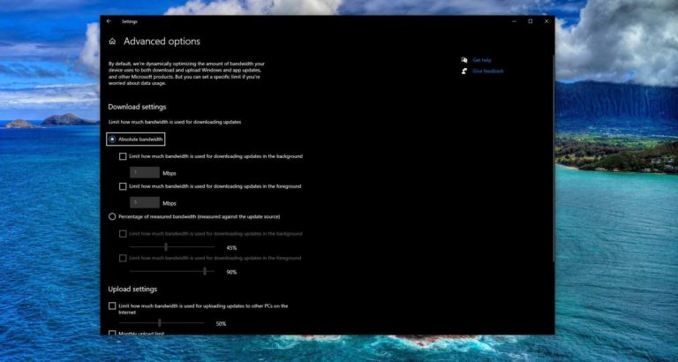Minimize the Settings window

click(514, 21)
